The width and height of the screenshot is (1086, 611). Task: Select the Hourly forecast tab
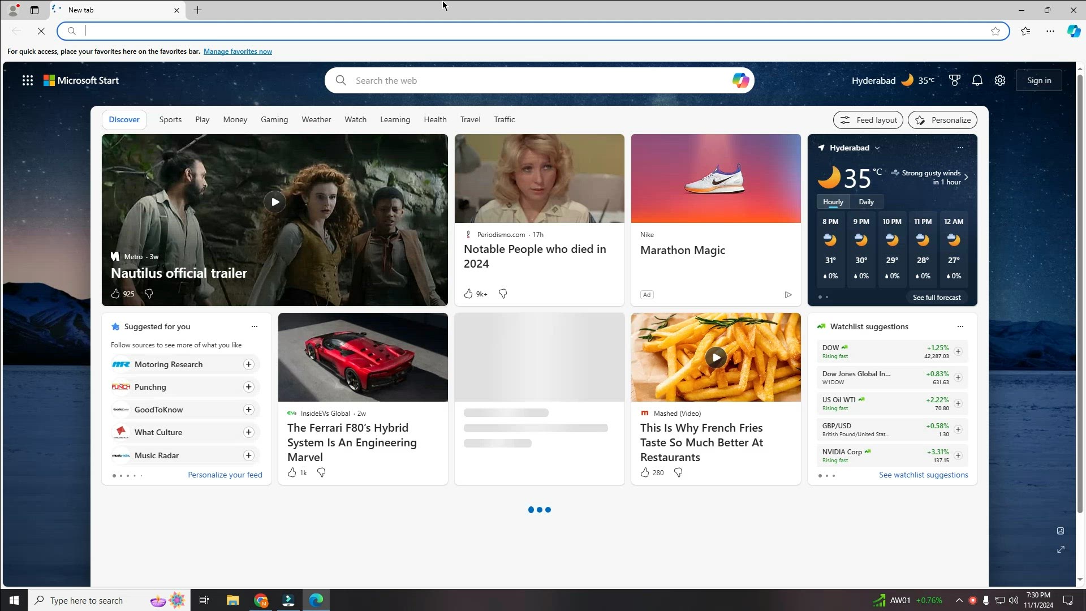[833, 202]
